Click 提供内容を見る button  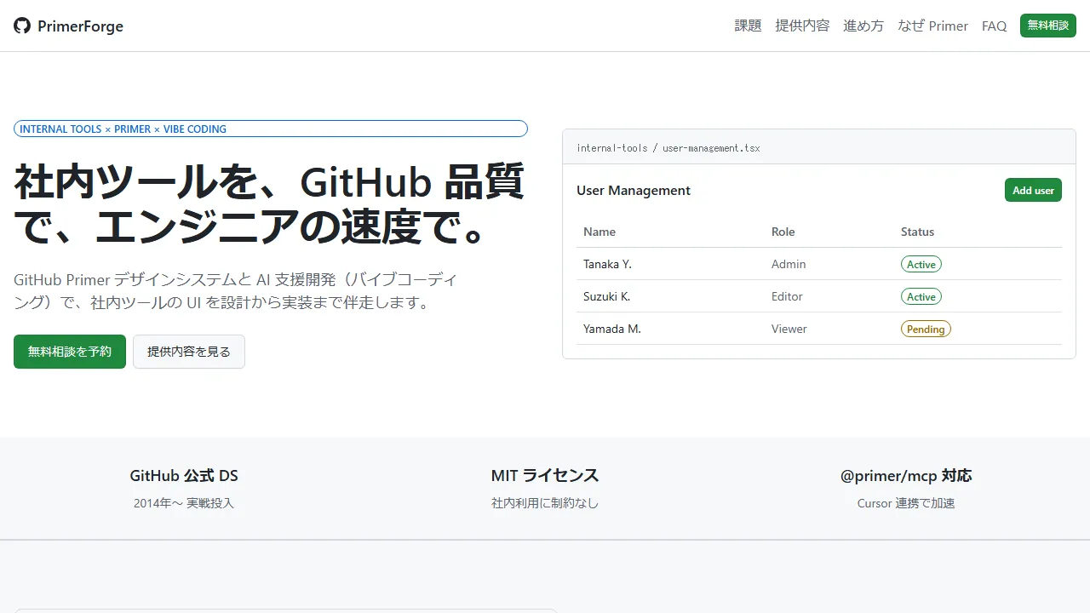coord(189,352)
